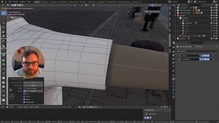This screenshot has width=219, height=123.
Task: Open the File menu
Action: [x=5, y=2]
